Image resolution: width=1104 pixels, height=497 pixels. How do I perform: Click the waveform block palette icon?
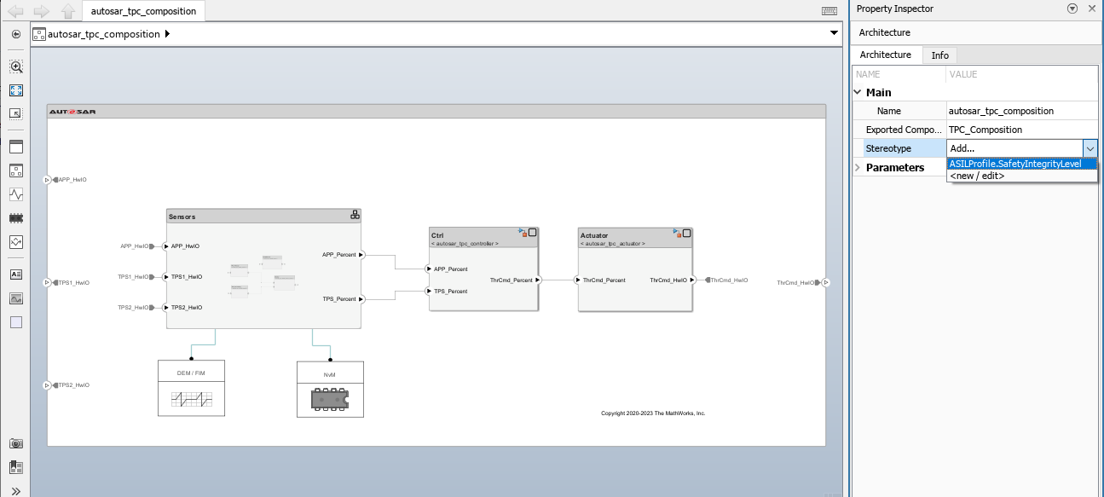15,194
